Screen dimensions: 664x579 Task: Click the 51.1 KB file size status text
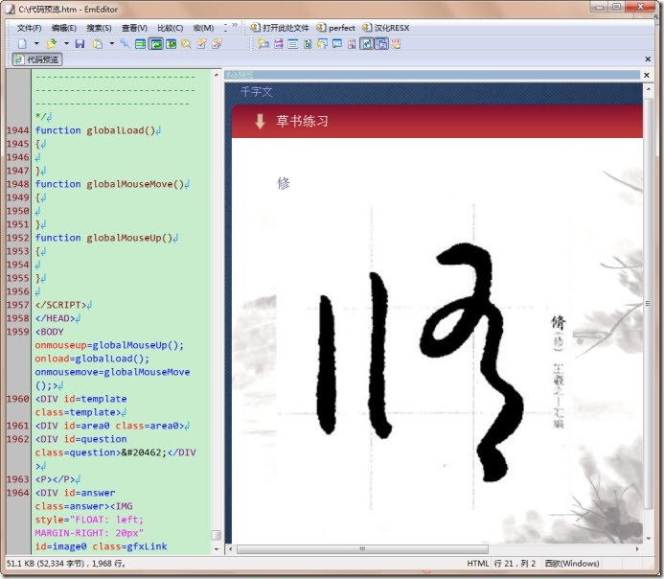pos(66,564)
